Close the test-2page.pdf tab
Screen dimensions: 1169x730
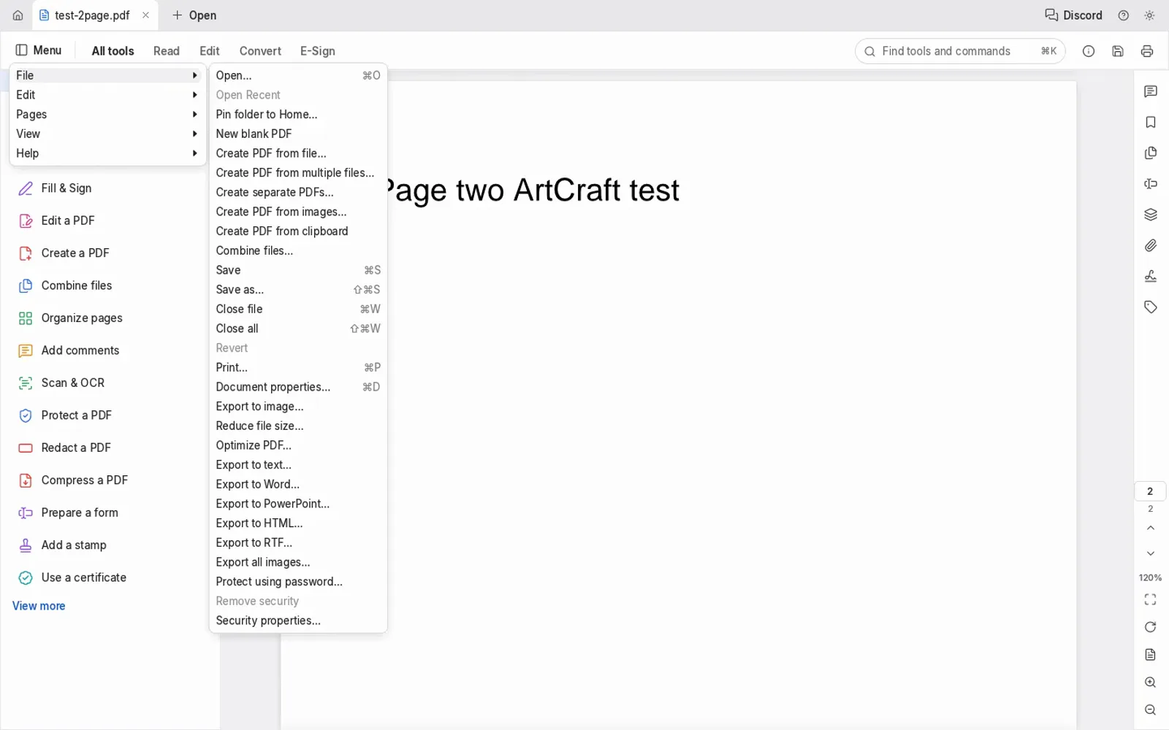[x=145, y=15]
